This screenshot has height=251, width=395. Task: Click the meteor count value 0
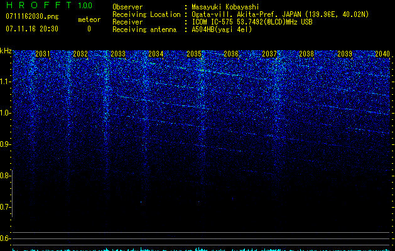(x=89, y=29)
